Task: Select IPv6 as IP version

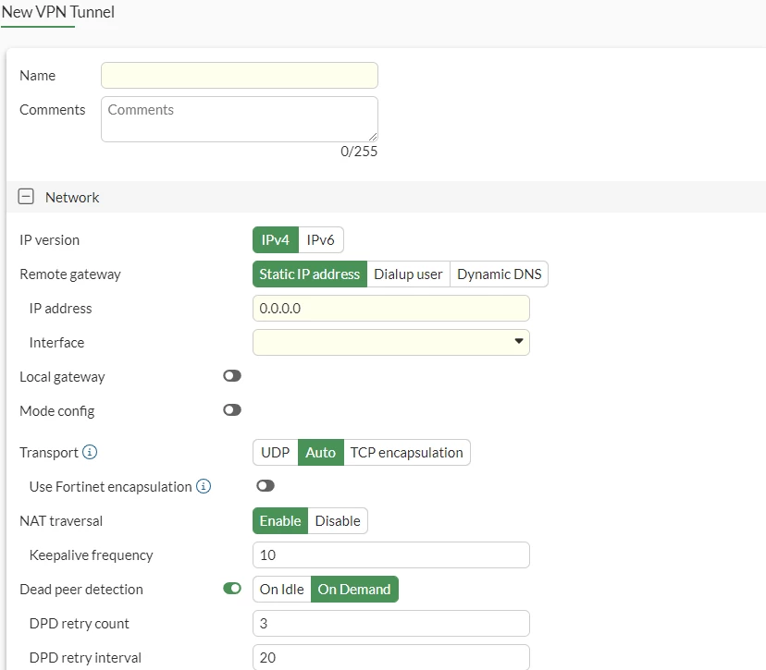Action: (x=320, y=239)
